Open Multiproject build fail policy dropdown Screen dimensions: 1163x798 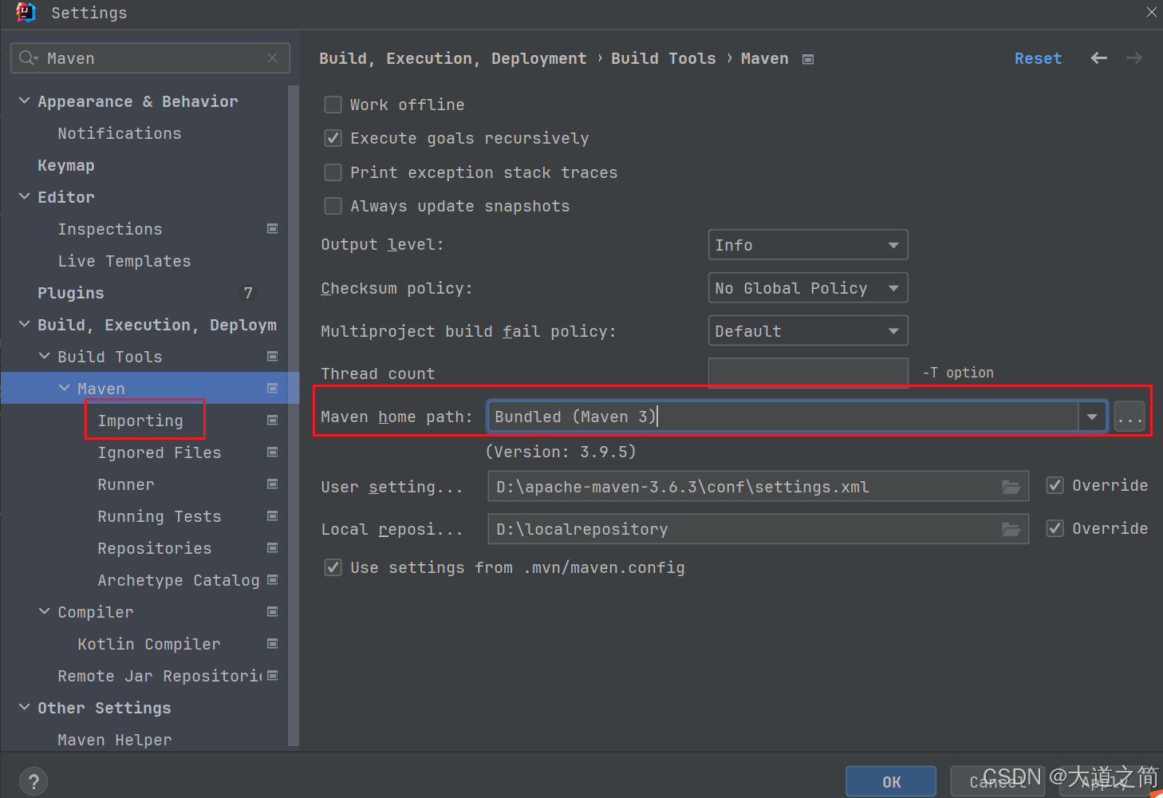pos(808,331)
